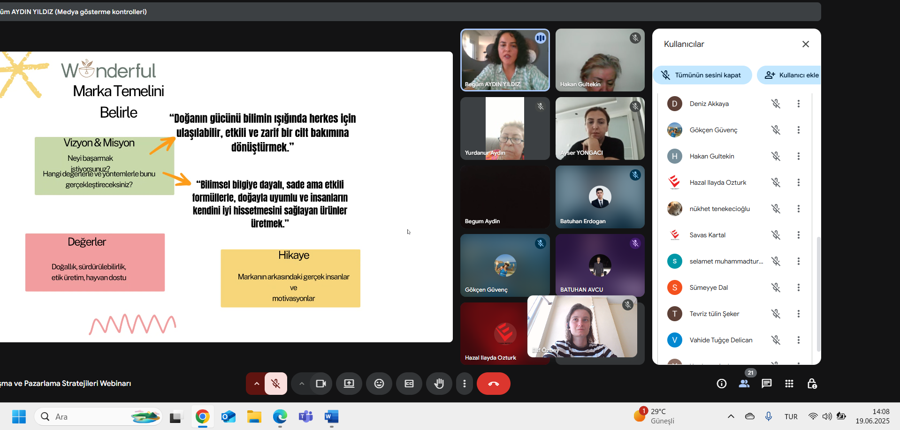Toggle the camera on or off
Screen dimensions: 900x430
coord(321,384)
